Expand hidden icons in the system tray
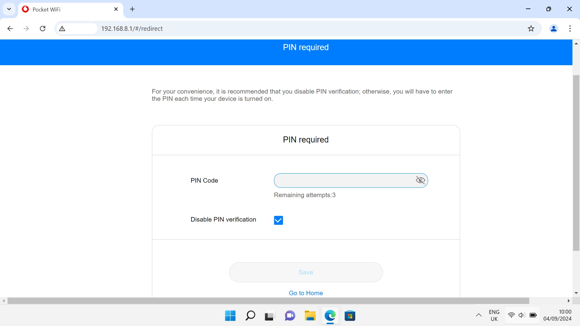Screen dimensions: 580x326 pos(479,315)
